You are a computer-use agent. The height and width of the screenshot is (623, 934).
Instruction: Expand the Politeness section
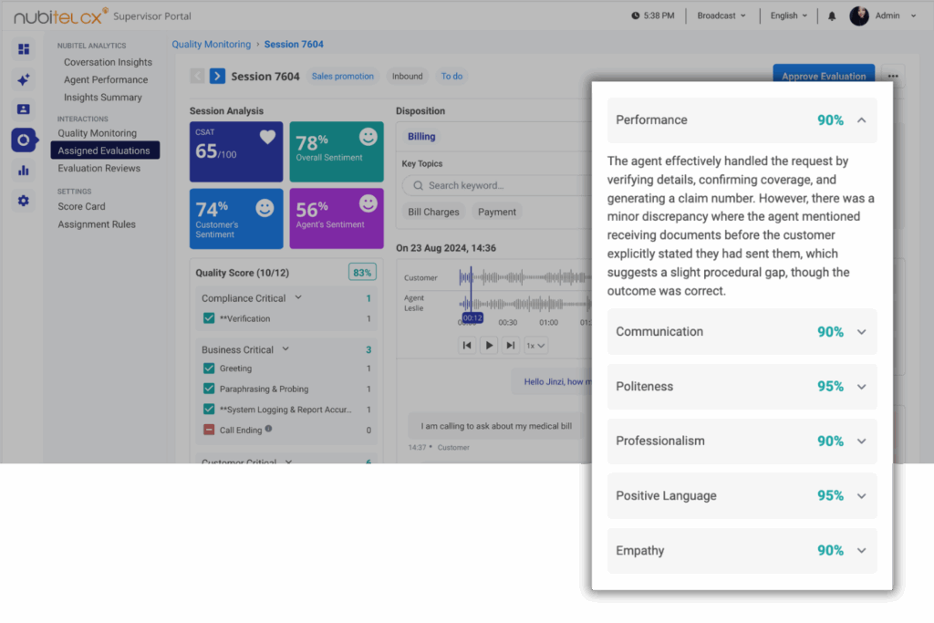(x=861, y=387)
